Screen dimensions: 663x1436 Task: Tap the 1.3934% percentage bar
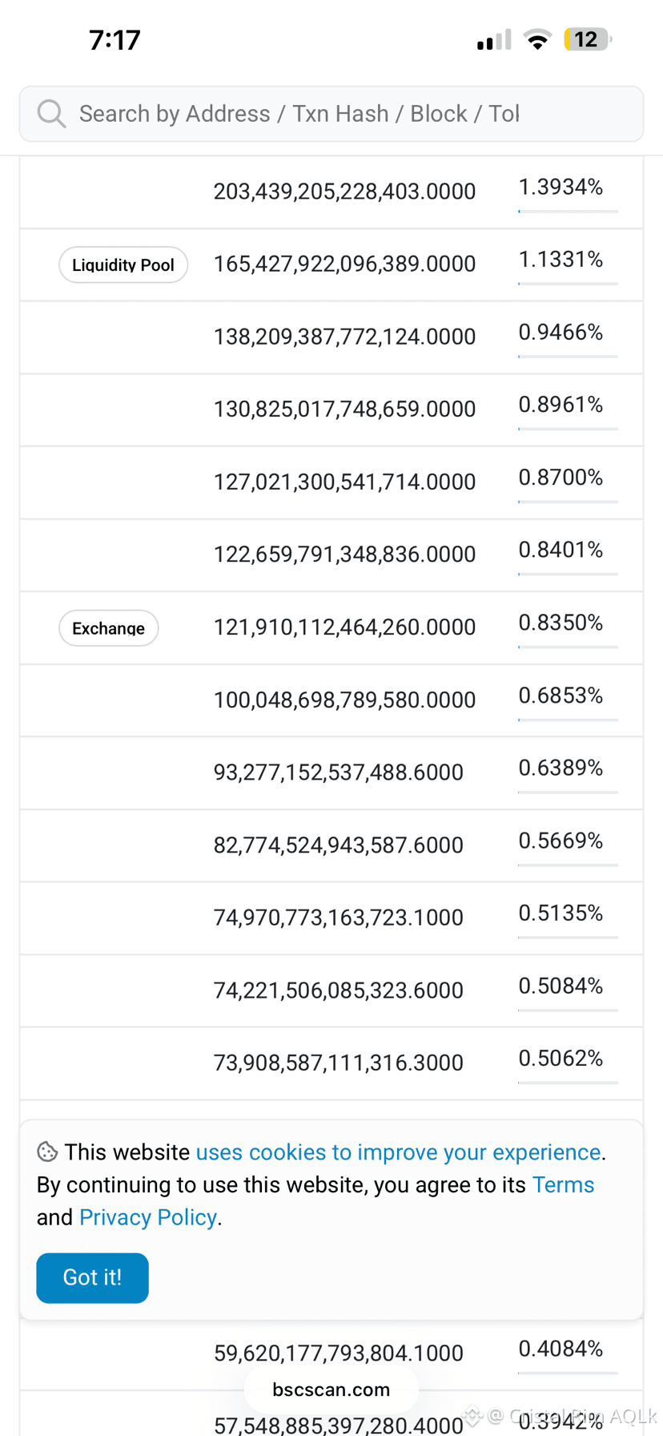(x=568, y=212)
